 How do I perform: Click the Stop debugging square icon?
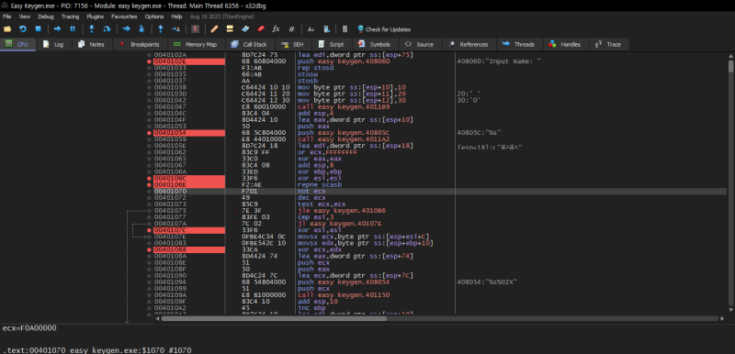[39, 29]
